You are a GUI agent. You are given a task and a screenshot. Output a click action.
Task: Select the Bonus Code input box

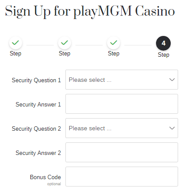tap(122, 177)
